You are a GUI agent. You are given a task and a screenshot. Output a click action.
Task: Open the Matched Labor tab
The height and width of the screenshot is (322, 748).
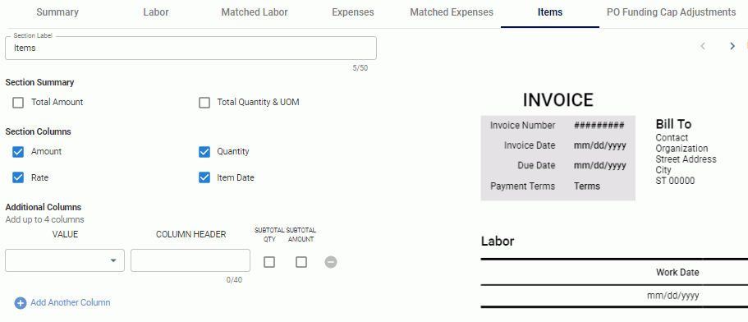[255, 12]
